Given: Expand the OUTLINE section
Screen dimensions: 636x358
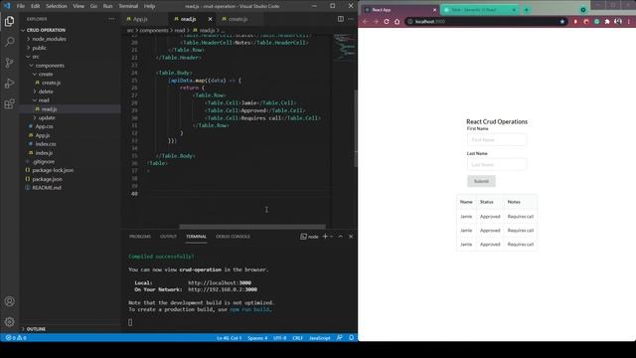Looking at the screenshot, I should tap(36, 329).
